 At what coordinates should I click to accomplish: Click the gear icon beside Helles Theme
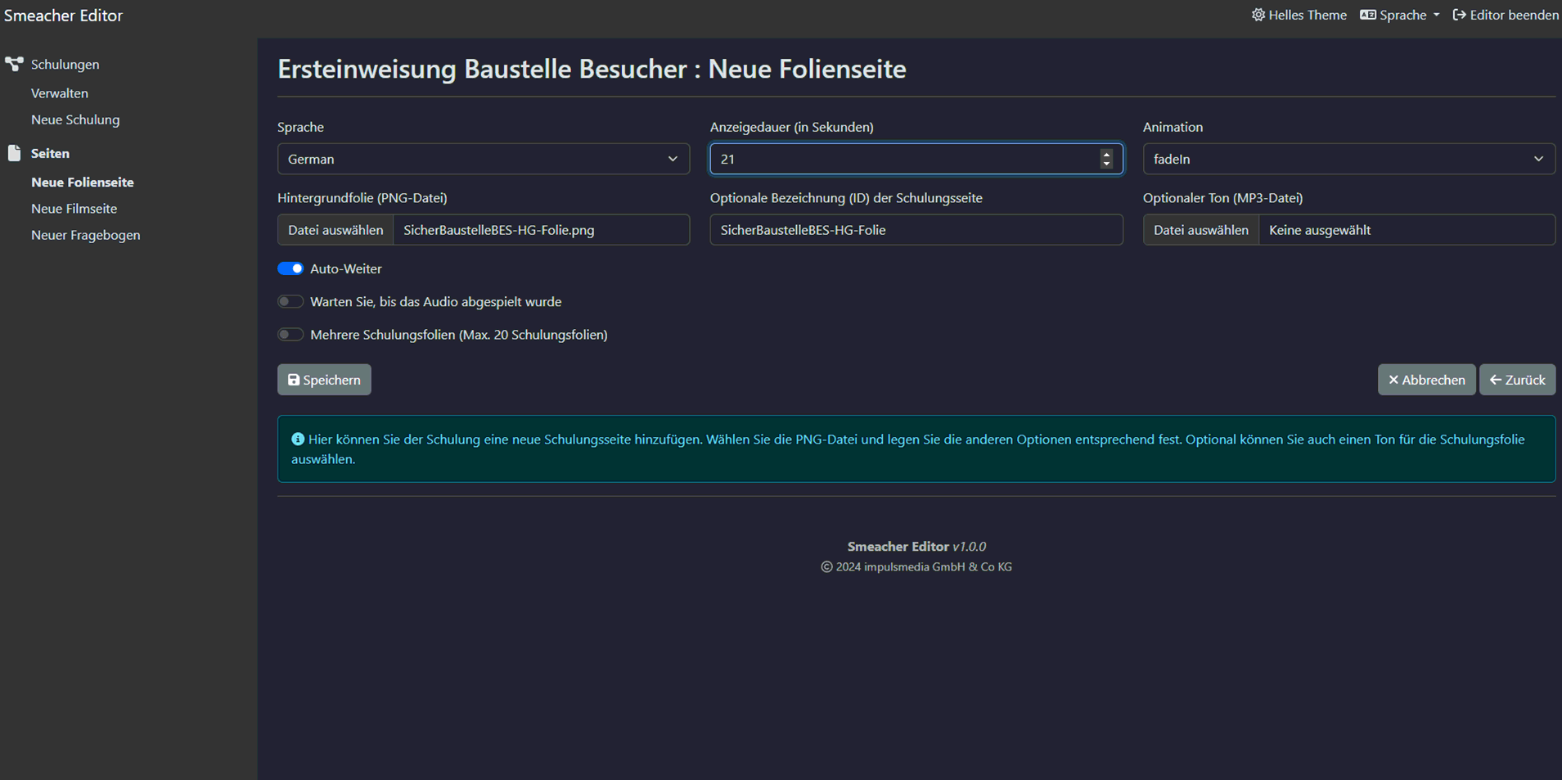coord(1258,15)
